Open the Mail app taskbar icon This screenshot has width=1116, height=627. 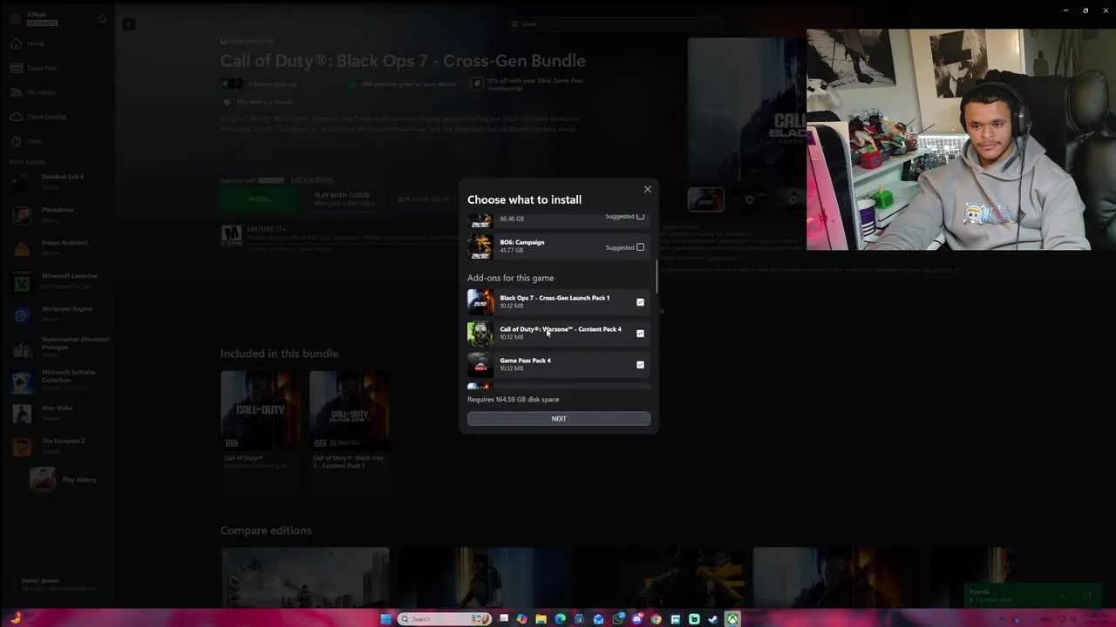tap(598, 619)
